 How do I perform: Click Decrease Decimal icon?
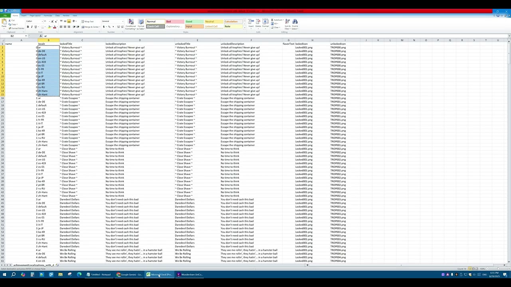tap(122, 27)
